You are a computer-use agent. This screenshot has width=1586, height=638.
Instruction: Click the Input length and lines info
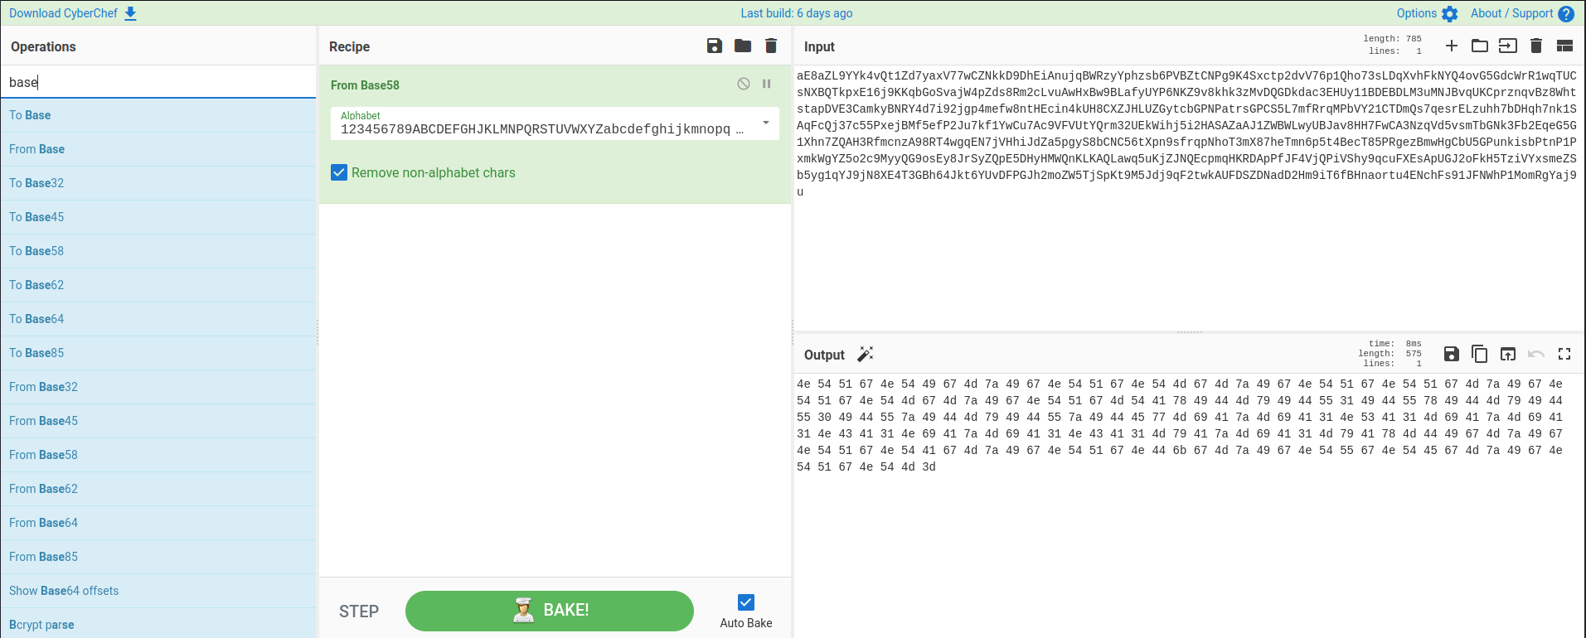click(x=1393, y=45)
